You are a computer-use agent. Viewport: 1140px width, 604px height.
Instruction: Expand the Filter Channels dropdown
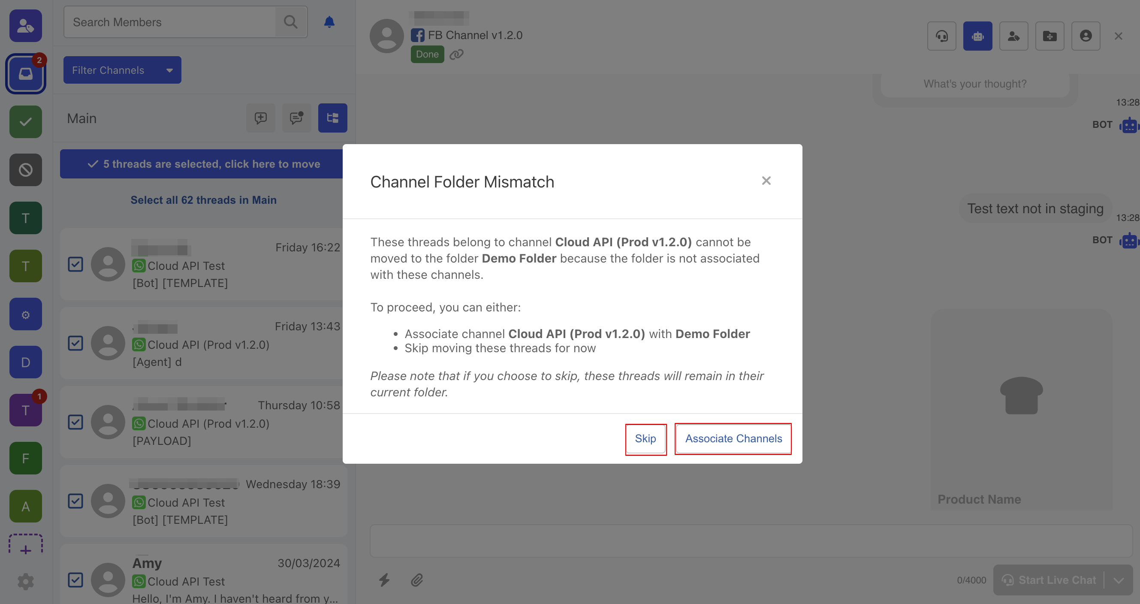122,70
